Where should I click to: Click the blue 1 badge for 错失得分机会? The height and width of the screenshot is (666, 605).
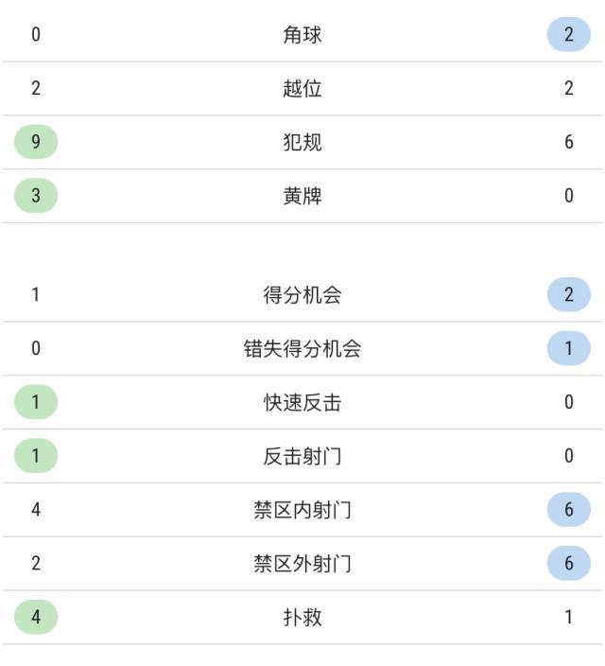click(568, 349)
